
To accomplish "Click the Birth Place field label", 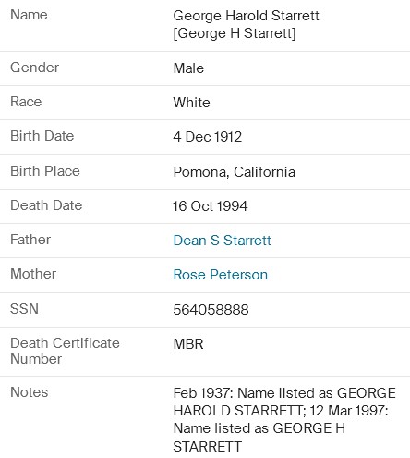I will pos(45,171).
